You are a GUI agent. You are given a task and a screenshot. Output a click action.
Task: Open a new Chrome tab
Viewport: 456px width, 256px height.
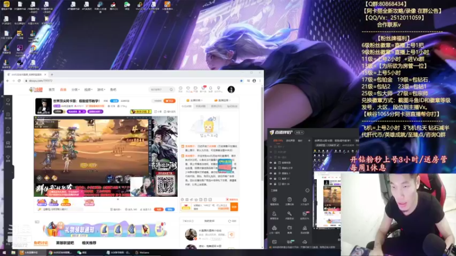(52, 75)
